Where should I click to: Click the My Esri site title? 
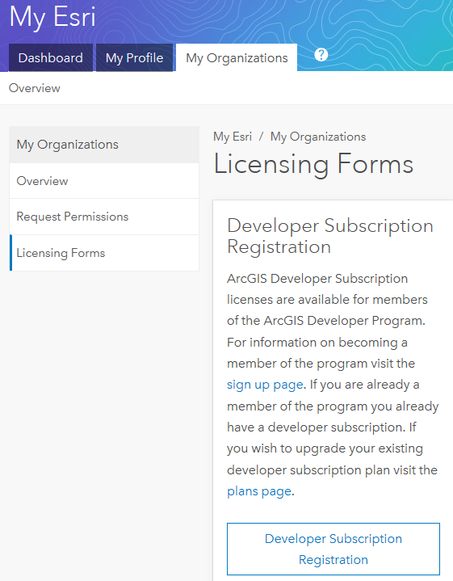click(x=52, y=17)
